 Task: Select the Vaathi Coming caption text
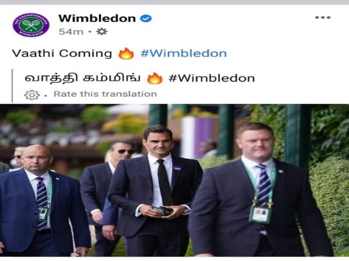click(x=62, y=53)
